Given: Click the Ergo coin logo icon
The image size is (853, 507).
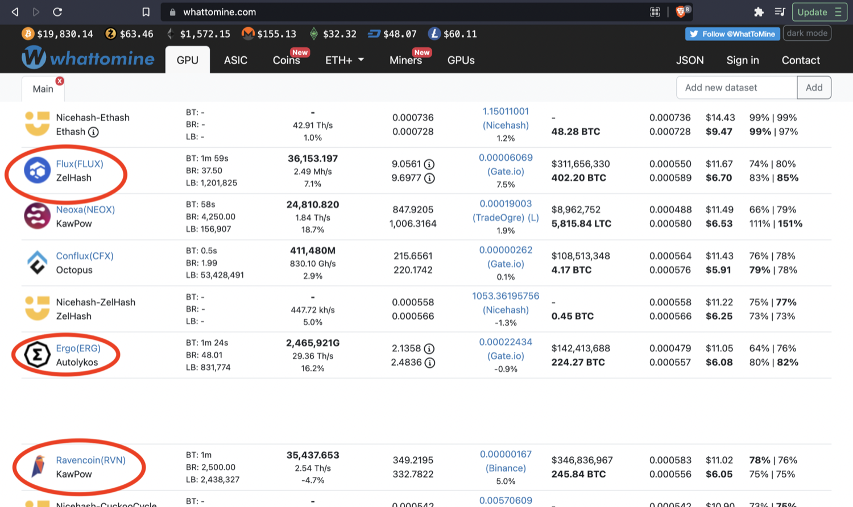Looking at the screenshot, I should click(x=37, y=355).
